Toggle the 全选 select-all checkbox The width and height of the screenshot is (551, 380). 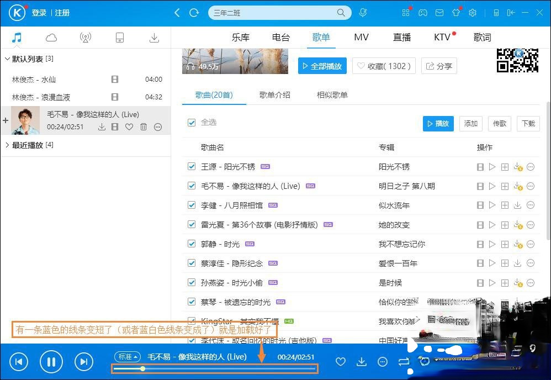[x=190, y=123]
